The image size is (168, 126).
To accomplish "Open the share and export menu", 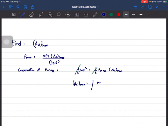I will pos(33,7).
